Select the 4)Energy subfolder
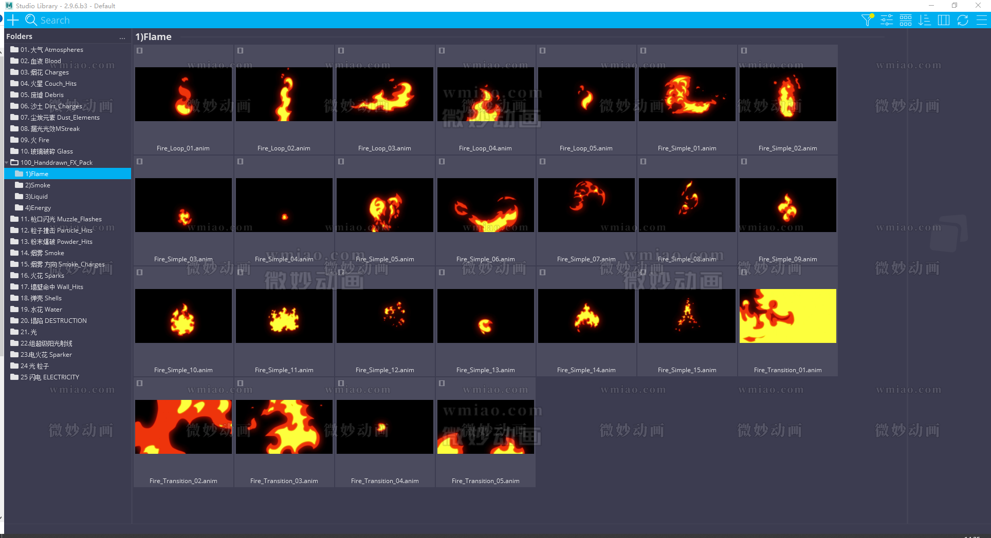 [x=38, y=208]
